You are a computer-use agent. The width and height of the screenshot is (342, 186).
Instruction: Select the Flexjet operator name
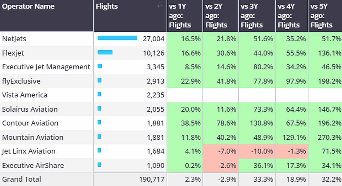point(13,53)
